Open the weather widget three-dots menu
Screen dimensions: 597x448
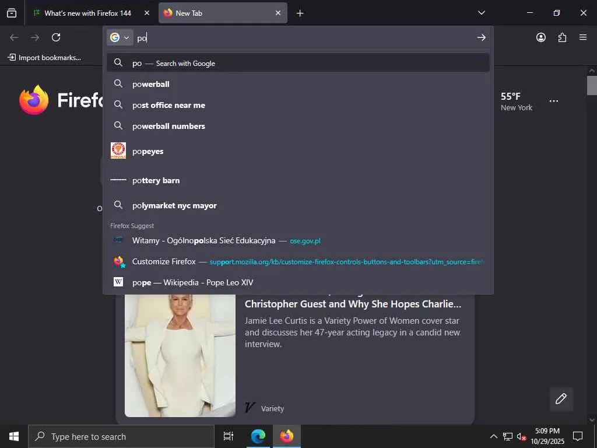click(554, 101)
